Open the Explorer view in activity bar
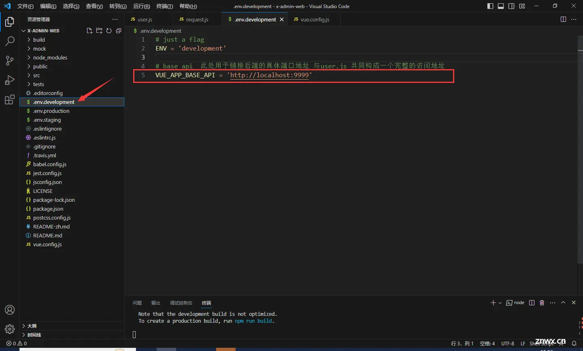 click(10, 22)
